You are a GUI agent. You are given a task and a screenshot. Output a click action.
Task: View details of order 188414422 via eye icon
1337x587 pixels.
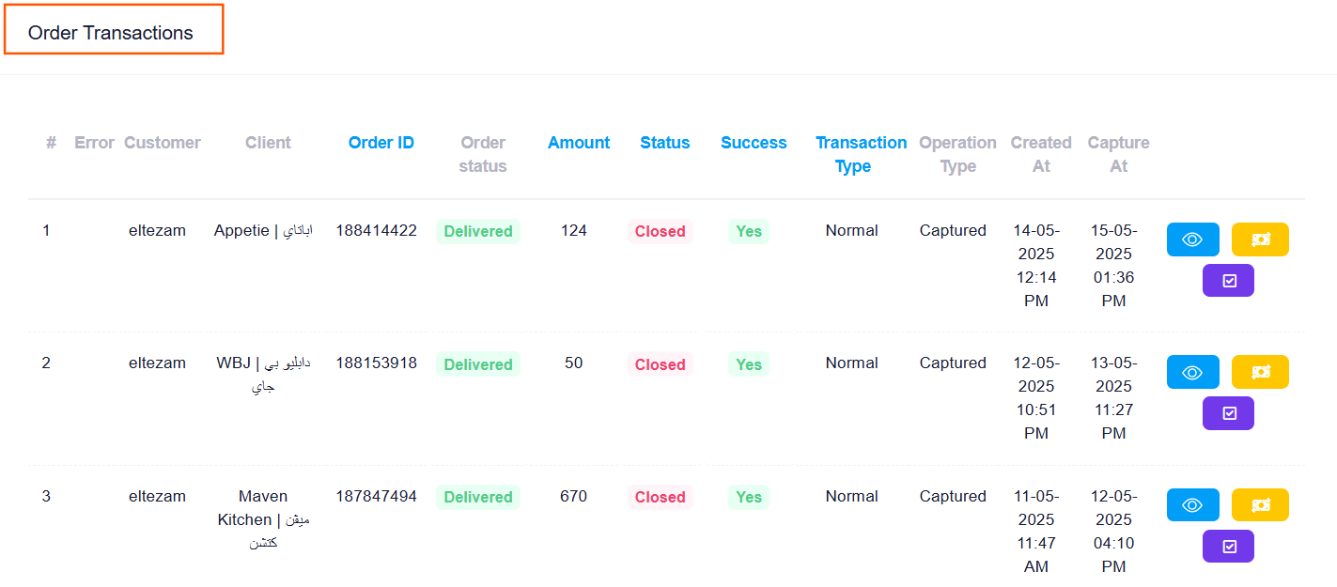1192,239
